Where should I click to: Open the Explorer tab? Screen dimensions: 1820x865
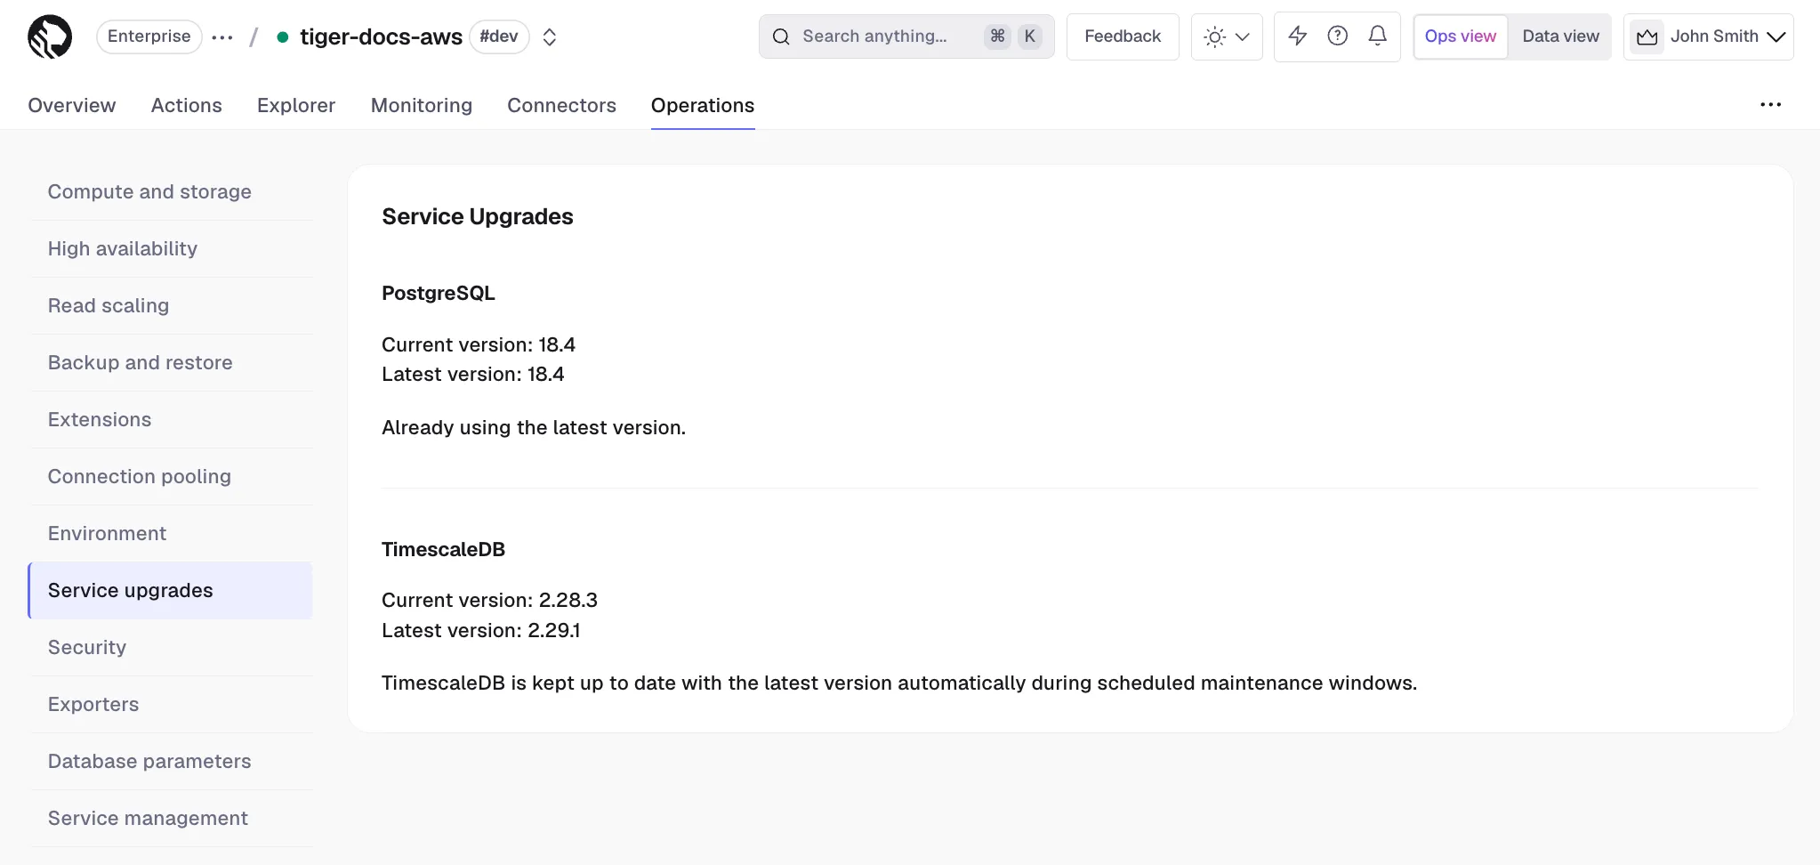click(296, 105)
